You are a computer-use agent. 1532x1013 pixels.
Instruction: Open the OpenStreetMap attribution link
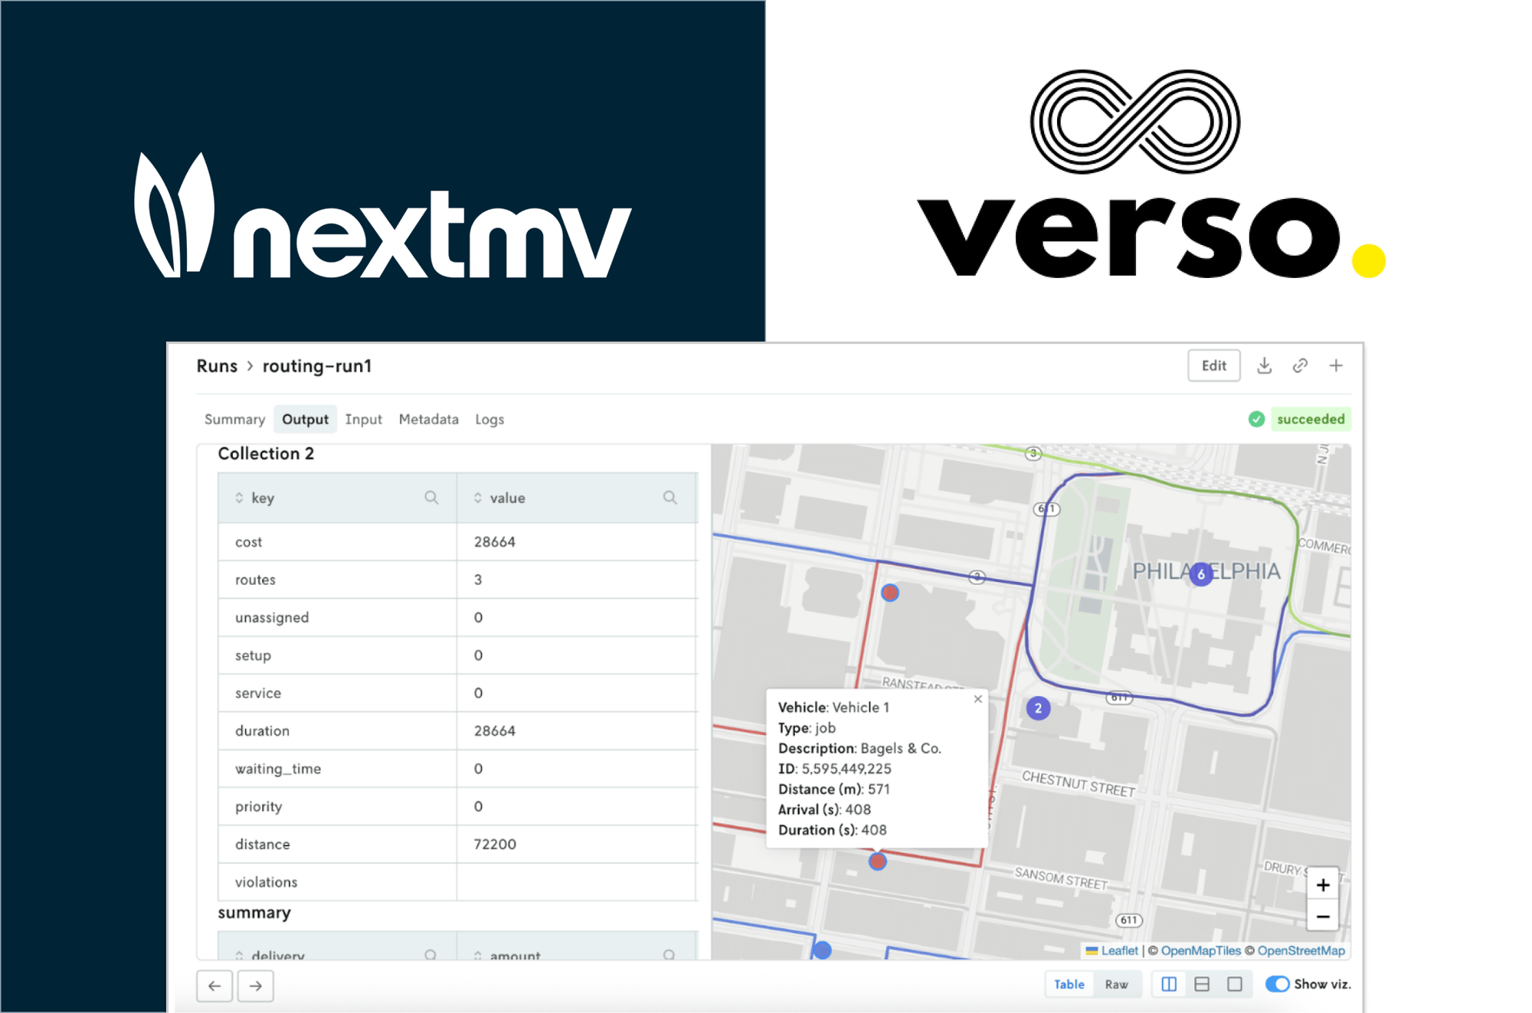[1301, 950]
